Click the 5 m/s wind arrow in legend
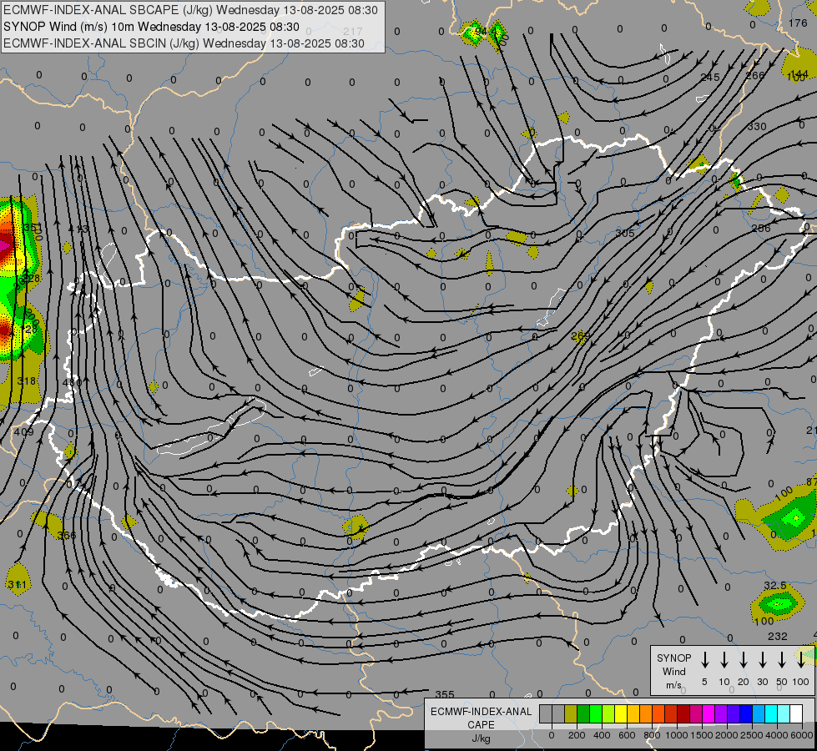The height and width of the screenshot is (751, 817). (704, 660)
